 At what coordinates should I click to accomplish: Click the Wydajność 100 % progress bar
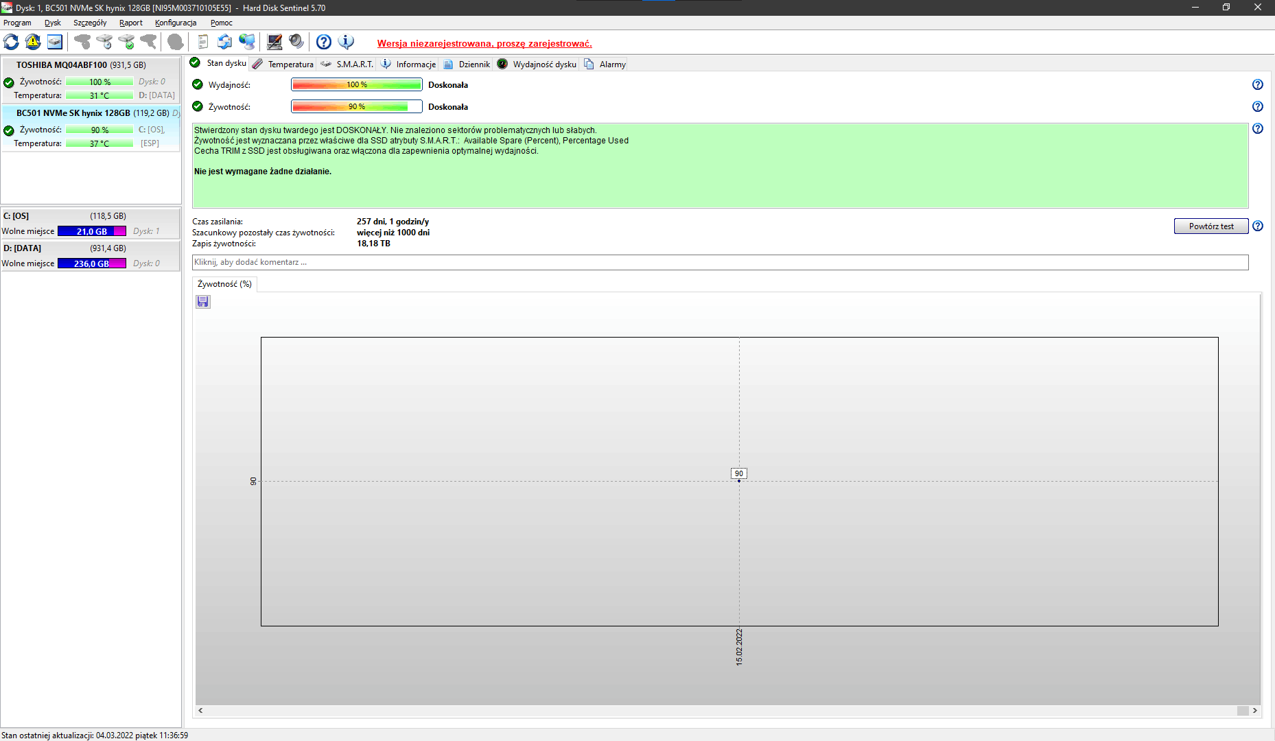357,84
